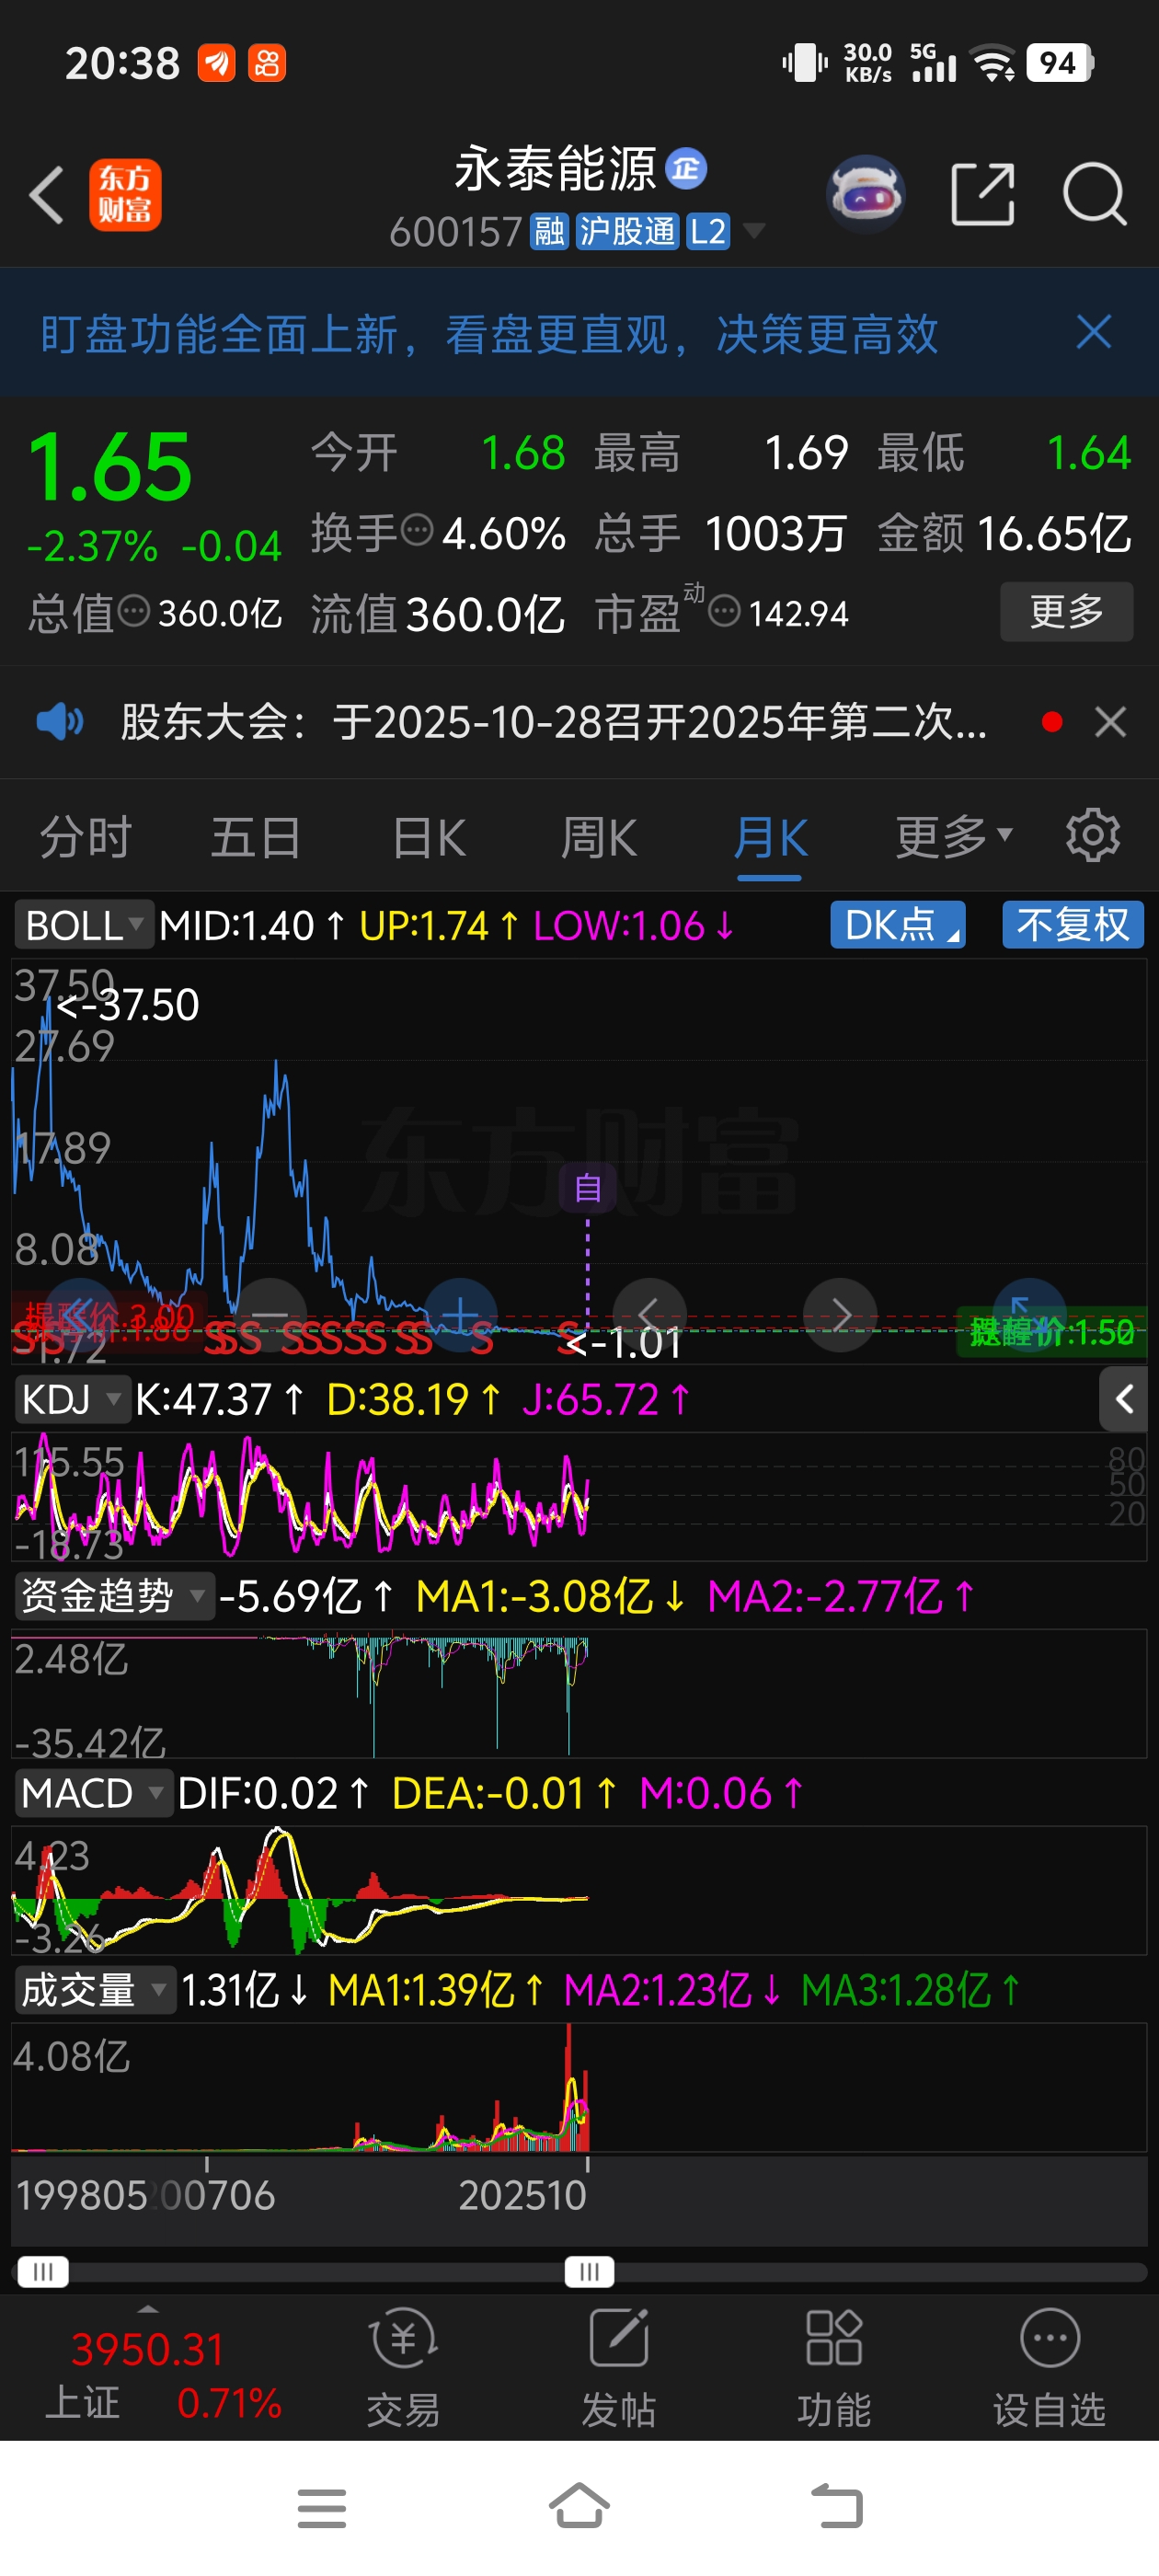Close the 盯盘功能 banner
The width and height of the screenshot is (1159, 2576).
1094,332
